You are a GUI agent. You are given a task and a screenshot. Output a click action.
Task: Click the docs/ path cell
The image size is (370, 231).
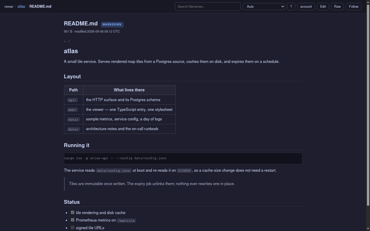(x=73, y=129)
